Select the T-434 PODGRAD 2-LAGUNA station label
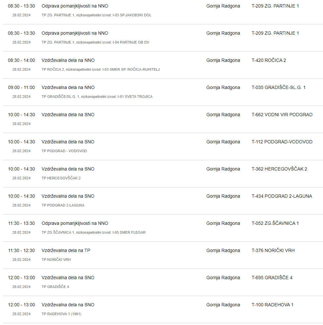Screen dimensions: 323x325 click(282, 196)
